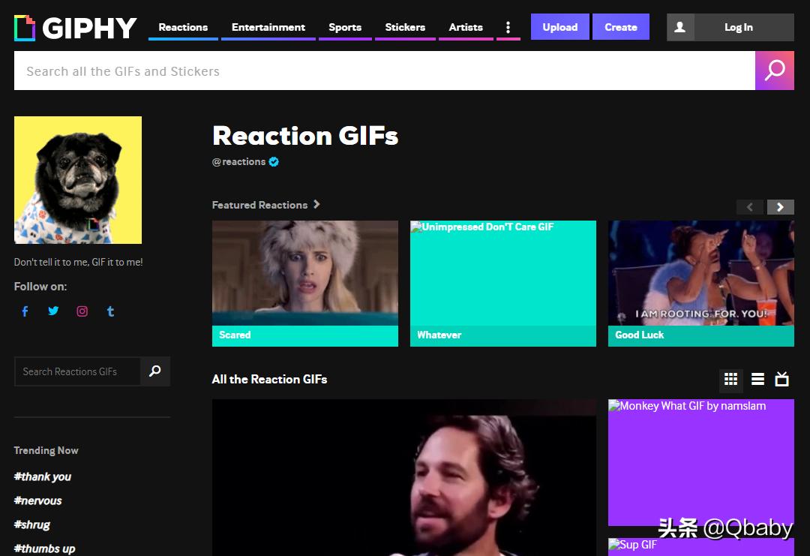Expand Featured Reactions via chevron arrow
The width and height of the screenshot is (810, 556).
click(x=316, y=205)
